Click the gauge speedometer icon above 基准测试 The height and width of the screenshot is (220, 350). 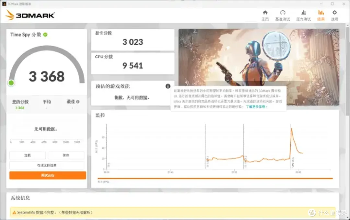(283, 12)
